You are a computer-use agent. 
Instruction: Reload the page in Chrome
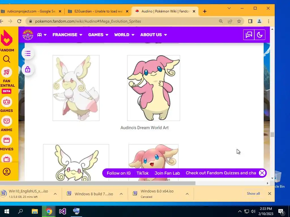19,21
